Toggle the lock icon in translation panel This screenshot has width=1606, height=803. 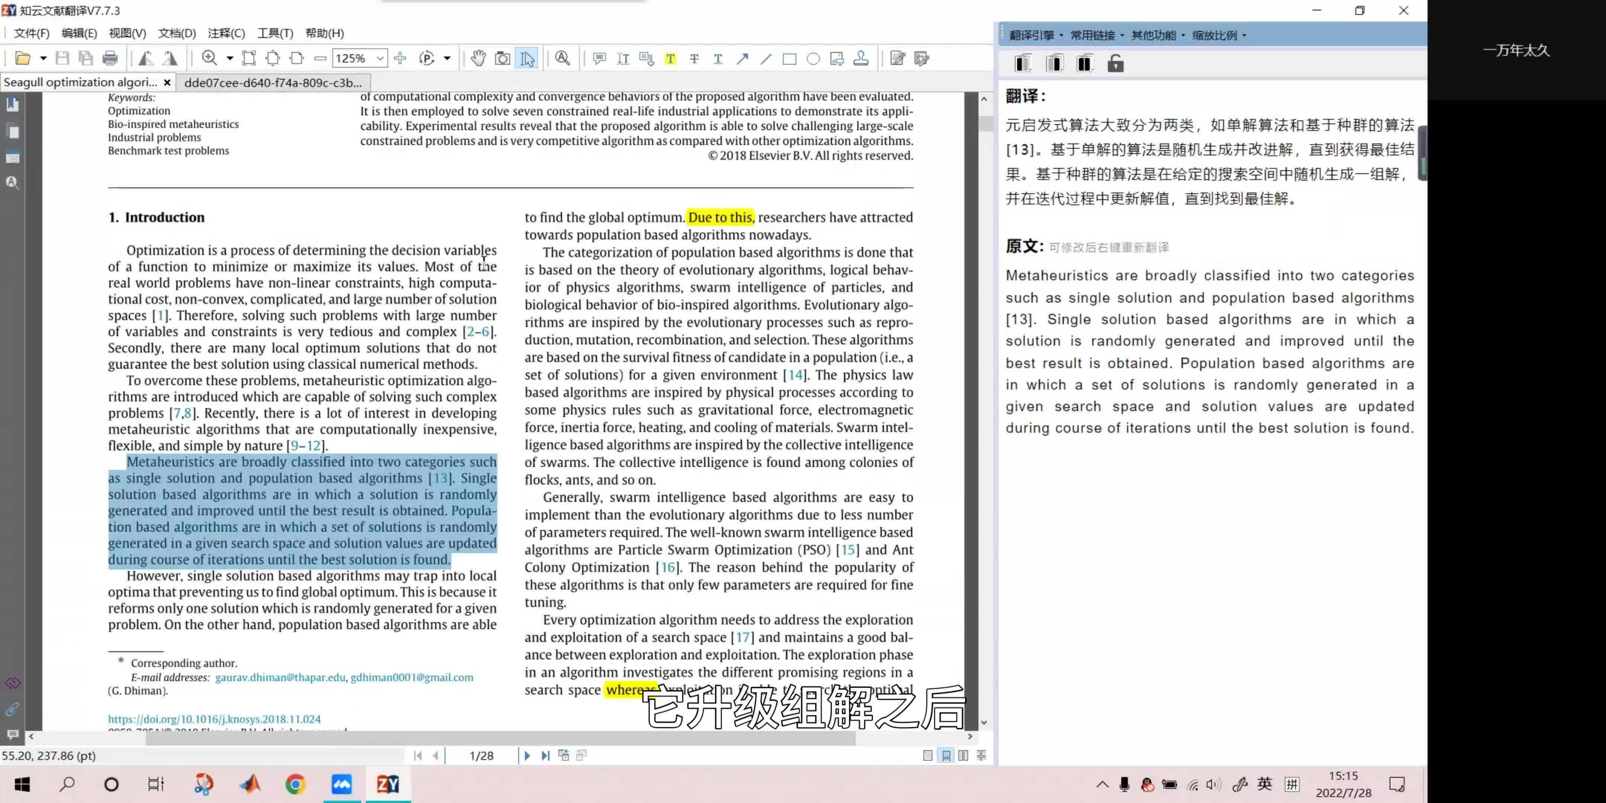pos(1115,64)
